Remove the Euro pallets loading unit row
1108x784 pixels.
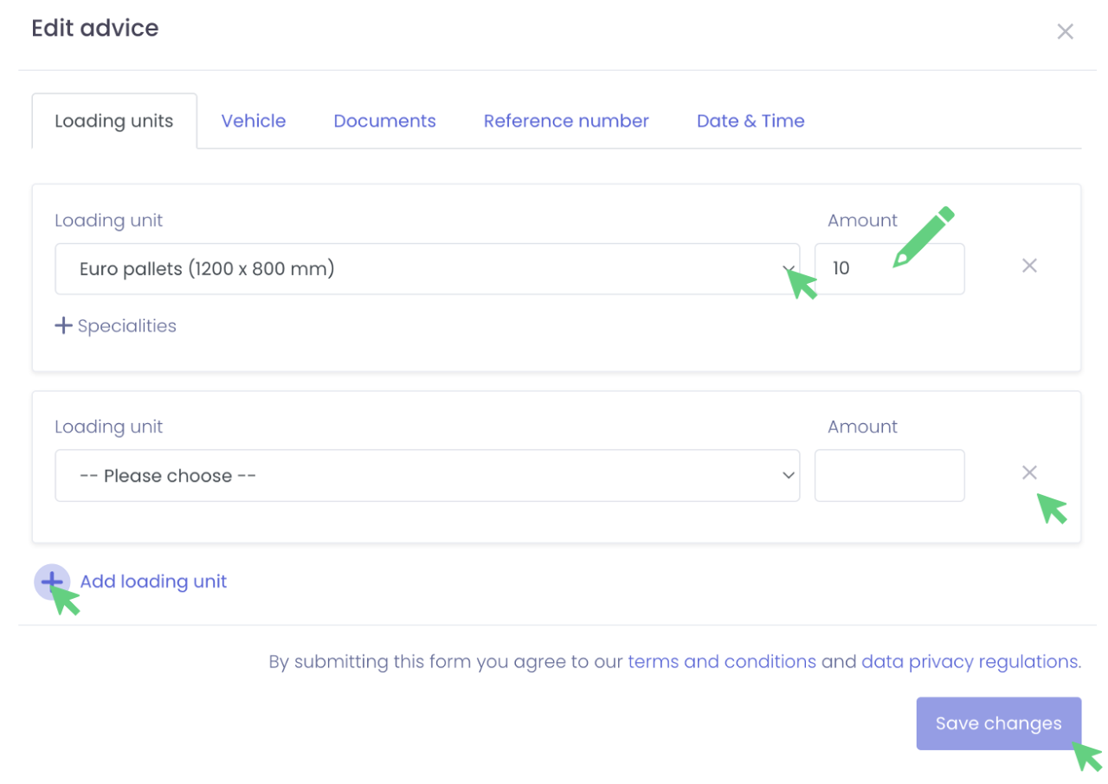point(1029,267)
